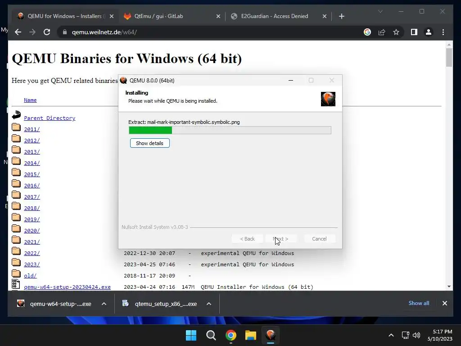Open the 2015/ folder link

point(32,174)
